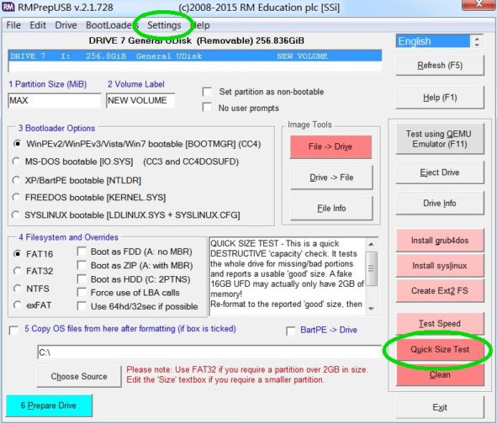The image size is (497, 424).
Task: Choose FAT32 filesystem
Action: click(x=18, y=271)
